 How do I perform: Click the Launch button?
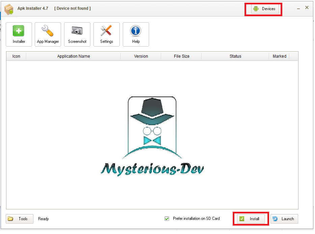(x=284, y=219)
